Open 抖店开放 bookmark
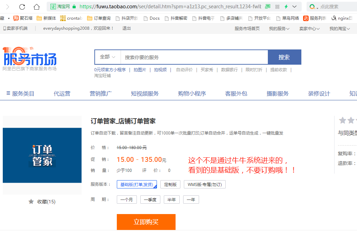This screenshot has height=231, width=357. point(127,18)
